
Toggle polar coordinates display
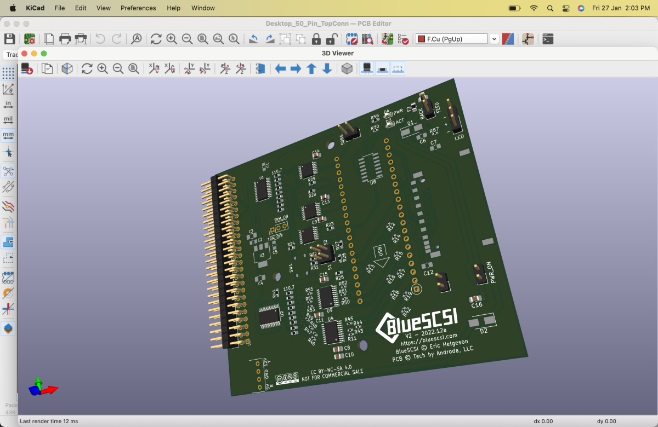click(8, 89)
